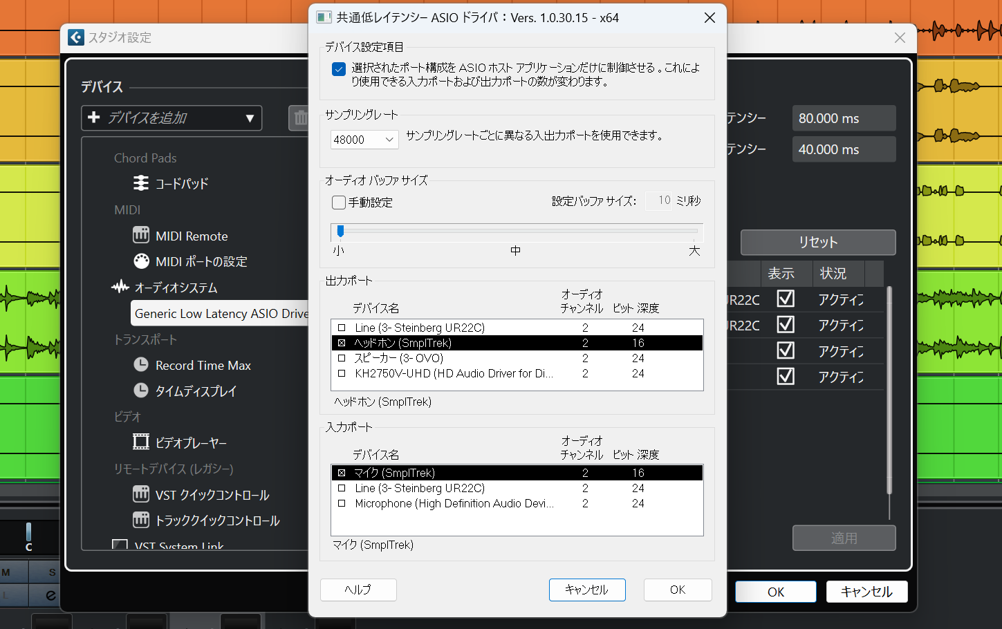Viewport: 1002px width, 629px height.
Task: Select Generic Low Latency ASIO Driver item
Action: [x=220, y=313]
